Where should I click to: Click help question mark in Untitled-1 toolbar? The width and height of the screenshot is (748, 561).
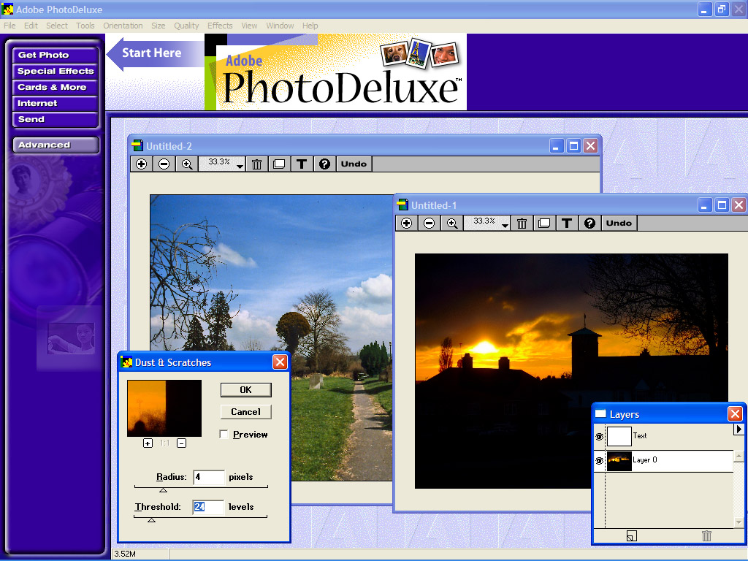click(589, 224)
